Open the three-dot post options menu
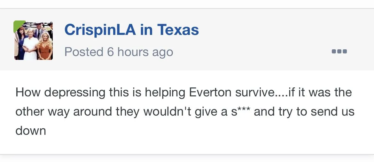Viewport: 374px width, 162px height. tap(339, 52)
